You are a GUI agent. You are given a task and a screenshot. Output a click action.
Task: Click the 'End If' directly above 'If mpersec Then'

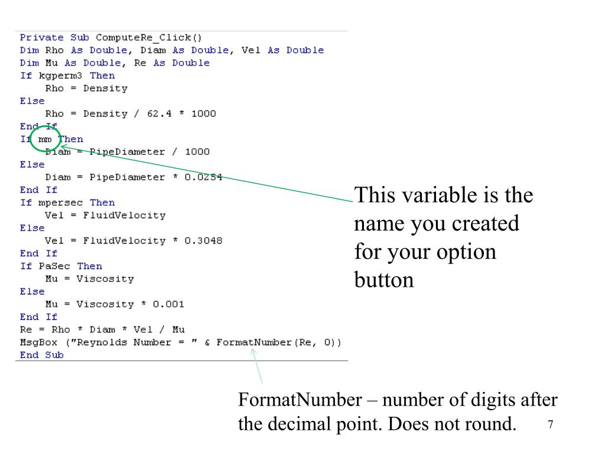[39, 190]
